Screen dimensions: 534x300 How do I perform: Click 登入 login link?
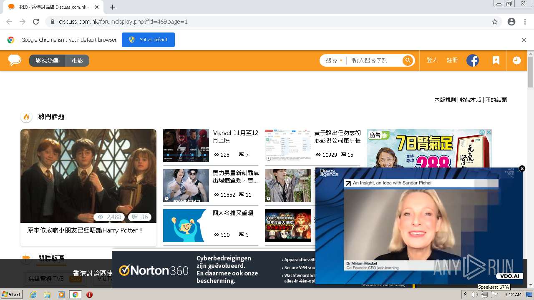(x=432, y=60)
